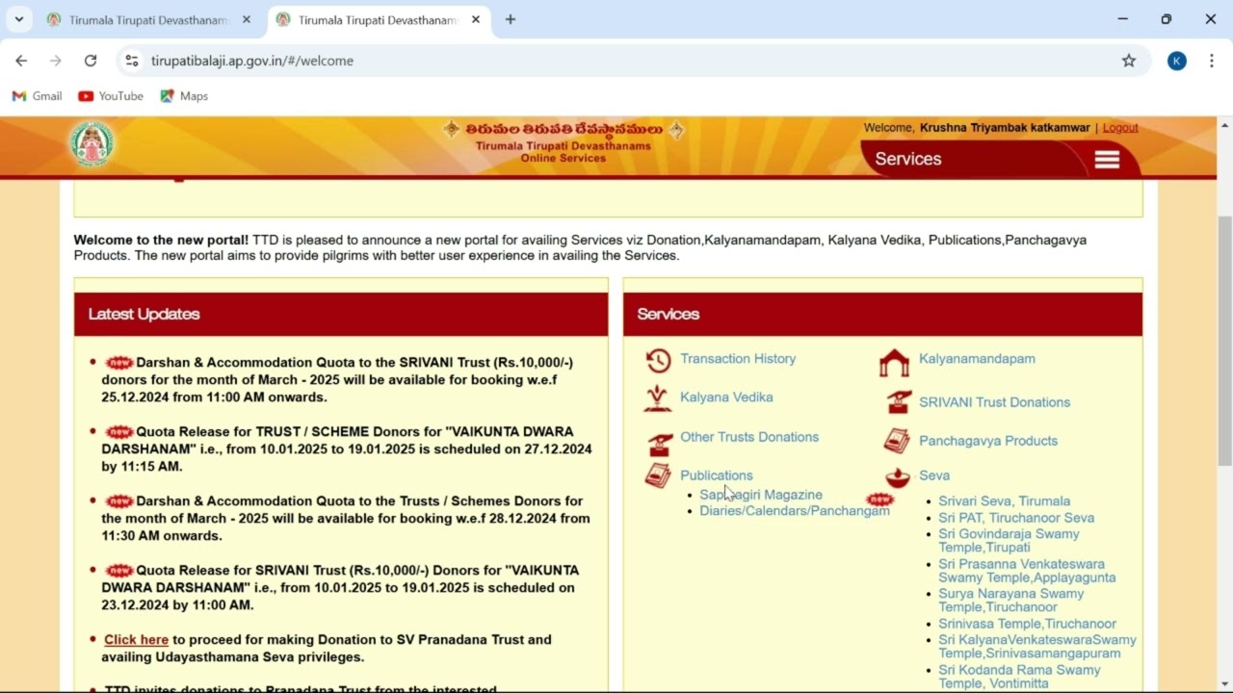Open Chrome profile K avatar
The height and width of the screenshot is (693, 1233).
point(1176,61)
